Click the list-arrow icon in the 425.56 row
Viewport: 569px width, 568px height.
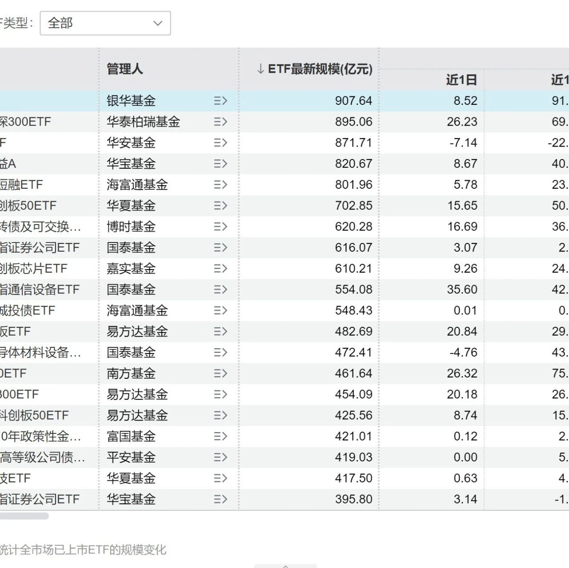220,416
